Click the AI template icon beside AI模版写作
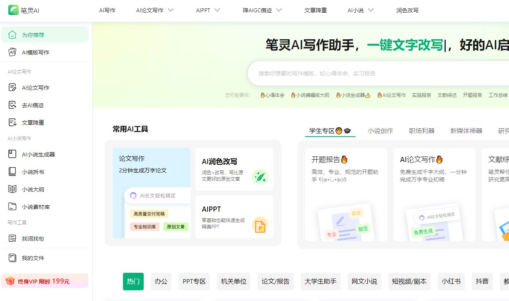This screenshot has height=301, width=509. coord(12,52)
